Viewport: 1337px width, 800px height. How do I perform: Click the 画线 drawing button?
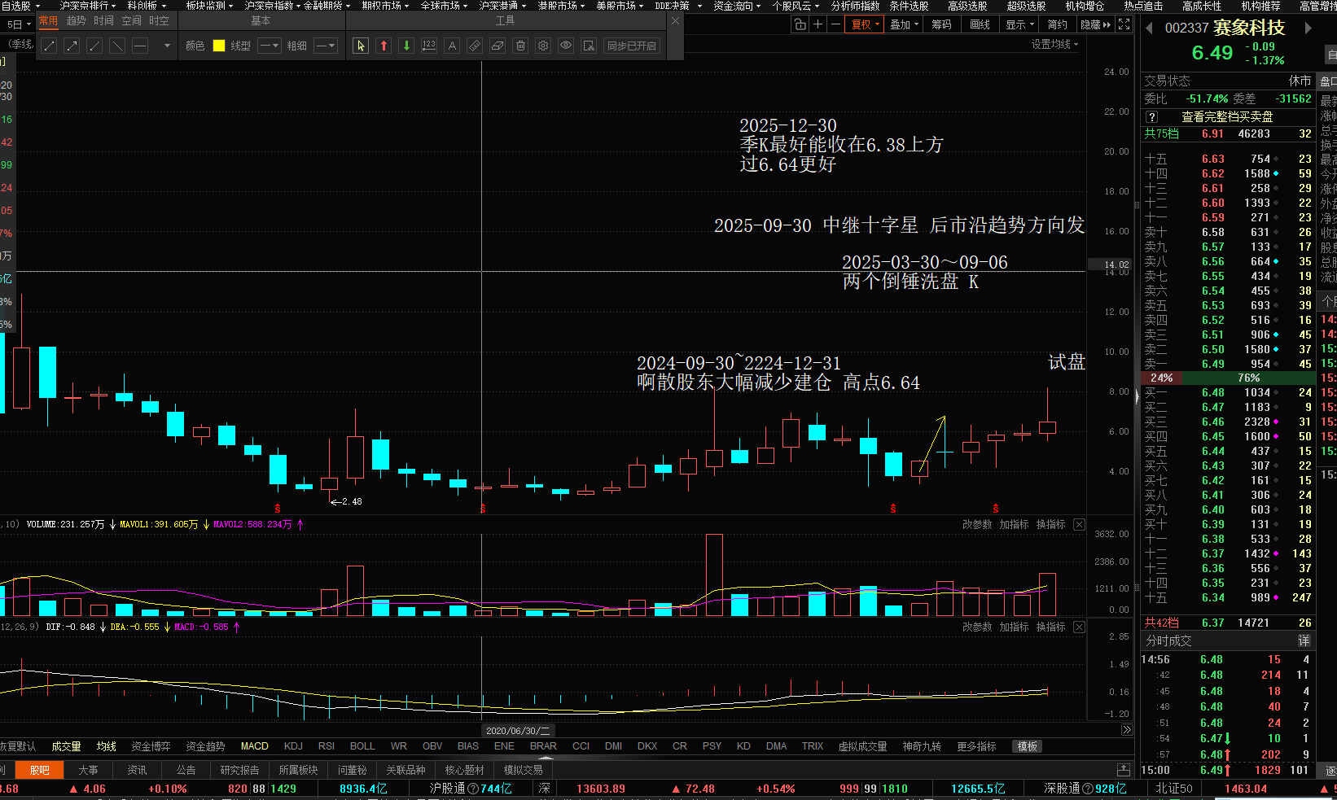tap(980, 24)
